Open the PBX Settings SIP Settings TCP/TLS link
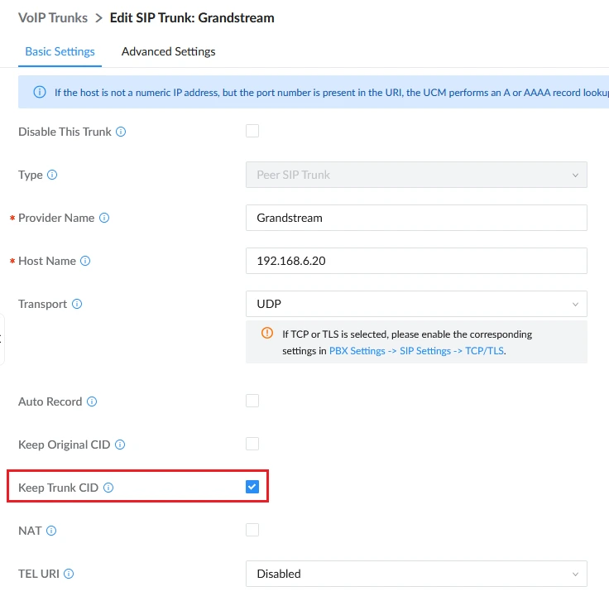This screenshot has height=601, width=609. click(417, 351)
